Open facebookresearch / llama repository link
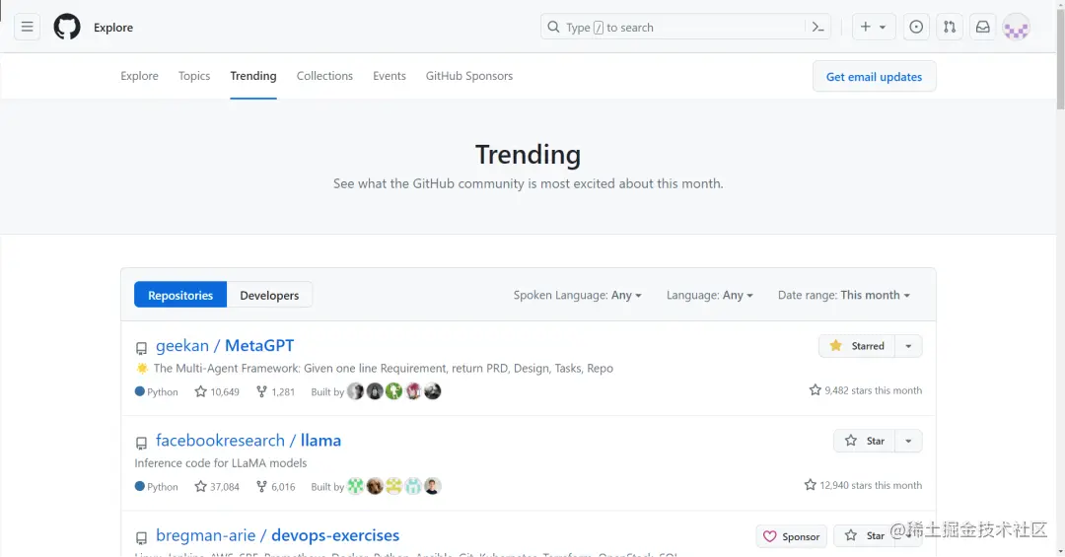The width and height of the screenshot is (1065, 557). pos(248,441)
